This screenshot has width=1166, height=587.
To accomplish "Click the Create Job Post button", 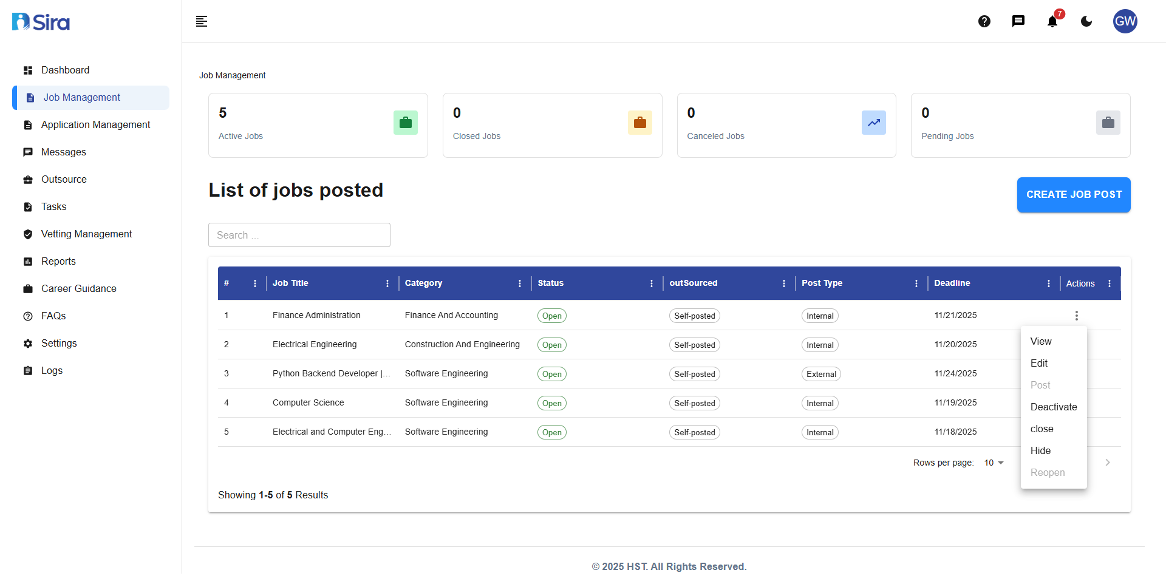I will coord(1073,195).
